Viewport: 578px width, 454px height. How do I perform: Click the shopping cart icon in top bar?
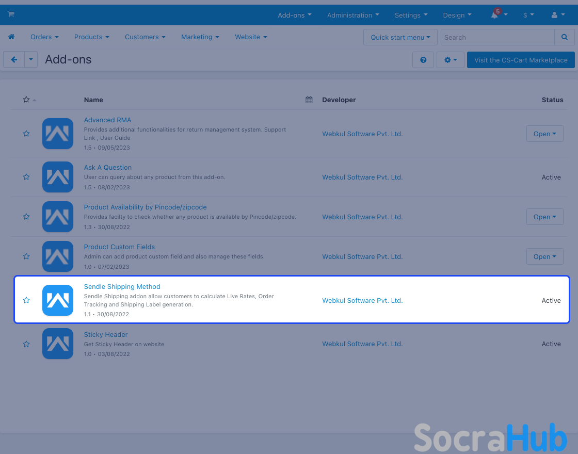[x=11, y=14]
